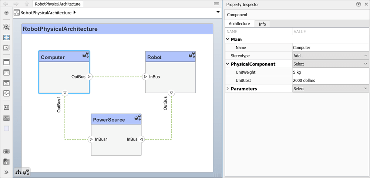
Task: Click the image insert icon in sidebar
Action: (6, 118)
